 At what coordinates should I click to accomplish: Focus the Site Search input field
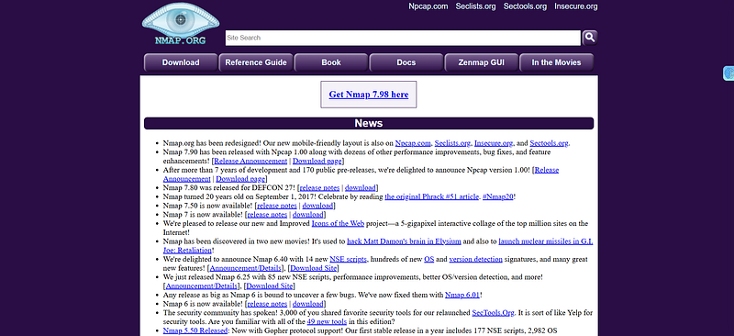403,38
